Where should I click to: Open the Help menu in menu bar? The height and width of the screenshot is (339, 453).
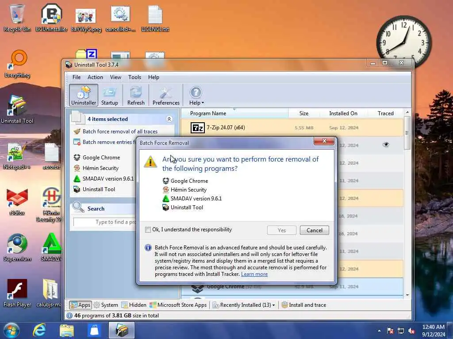click(x=154, y=77)
